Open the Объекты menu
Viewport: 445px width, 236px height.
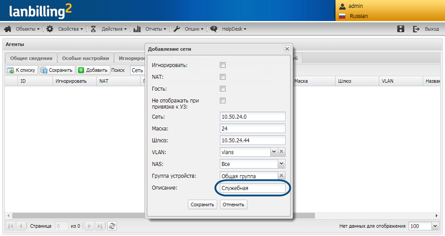(x=28, y=29)
